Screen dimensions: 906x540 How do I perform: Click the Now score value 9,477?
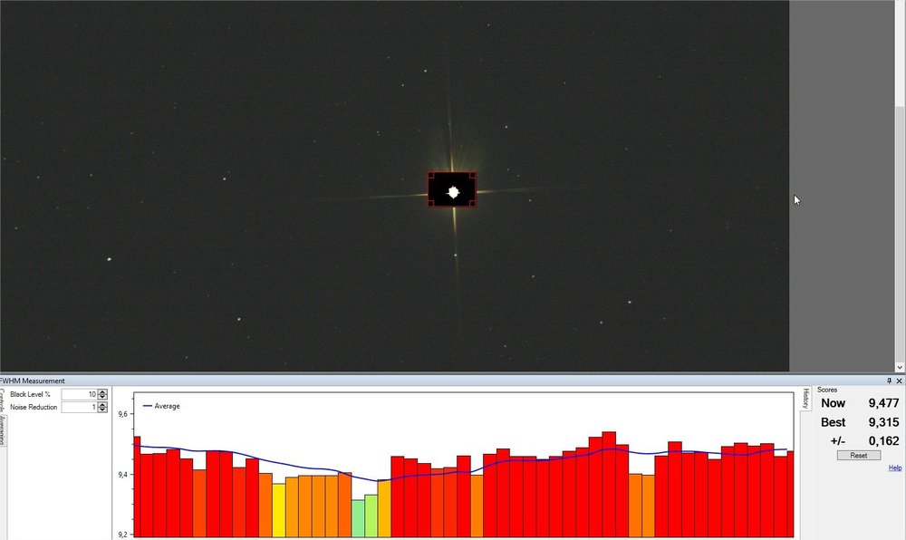click(x=882, y=402)
